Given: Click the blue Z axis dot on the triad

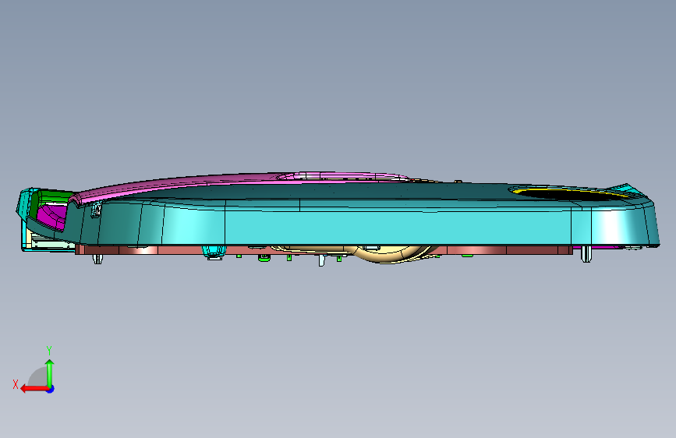Looking at the screenshot, I should point(51,389).
